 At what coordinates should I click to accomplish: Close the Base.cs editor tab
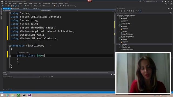point(10,9)
